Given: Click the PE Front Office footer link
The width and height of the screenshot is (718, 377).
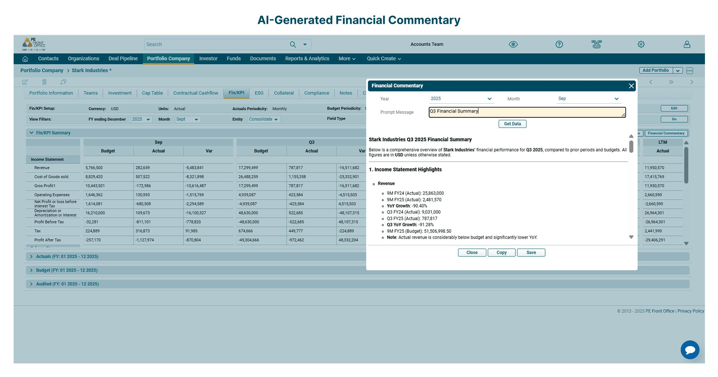Looking at the screenshot, I should click(x=660, y=311).
